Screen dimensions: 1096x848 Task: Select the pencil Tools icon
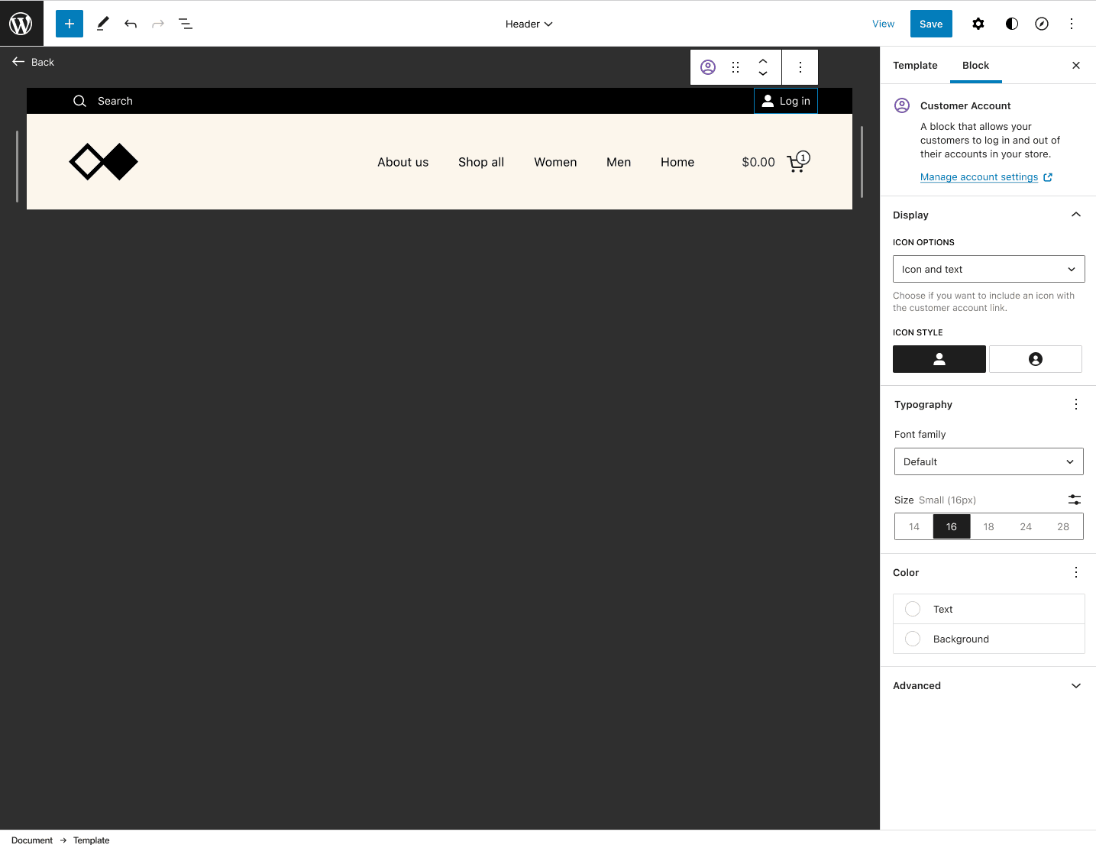102,24
